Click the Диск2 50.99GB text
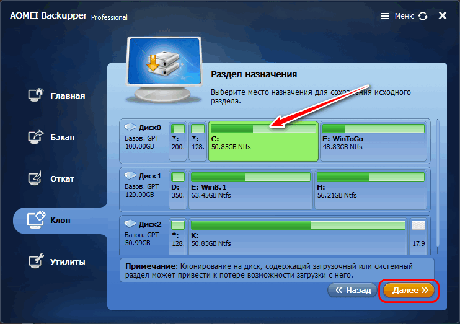The width and height of the screenshot is (460, 324). 138,243
